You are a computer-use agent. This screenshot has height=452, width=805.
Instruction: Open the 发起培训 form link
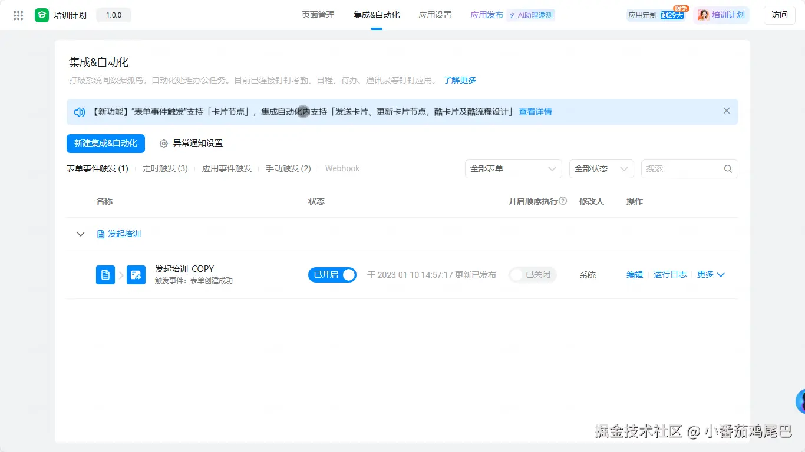pyautogui.click(x=124, y=234)
